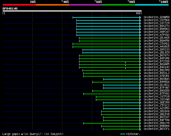This screenshot has height=136, width=171.
Task: Click the orange ~40% legend segment
Action: click(x=52, y=5)
